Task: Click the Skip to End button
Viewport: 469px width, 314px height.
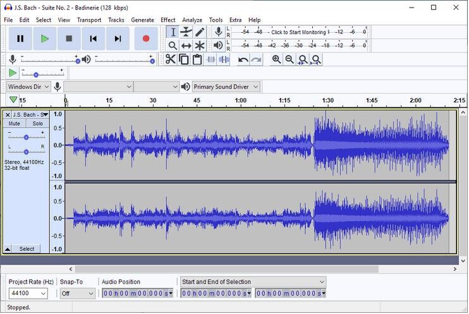Action: coord(118,39)
